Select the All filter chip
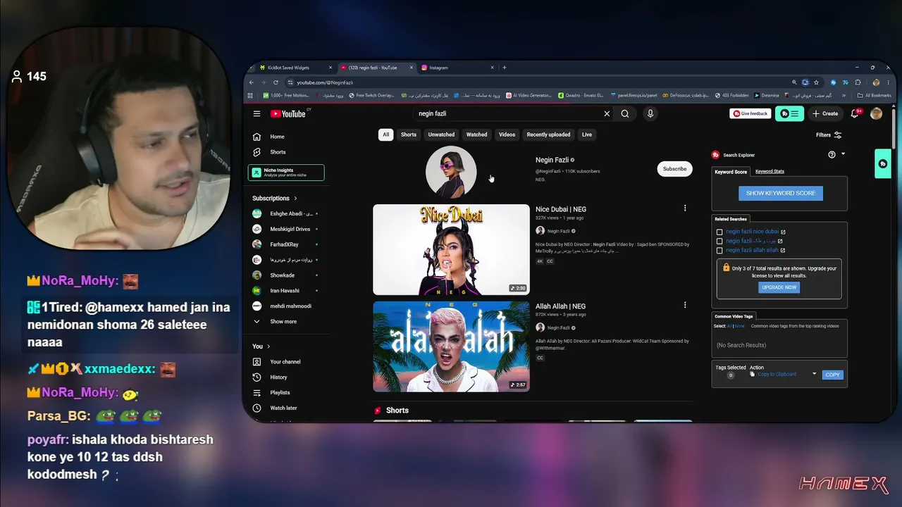This screenshot has width=902, height=507. [x=385, y=134]
